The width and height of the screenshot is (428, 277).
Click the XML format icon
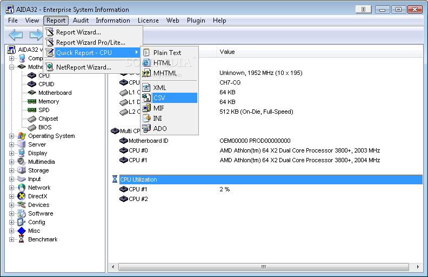point(146,87)
